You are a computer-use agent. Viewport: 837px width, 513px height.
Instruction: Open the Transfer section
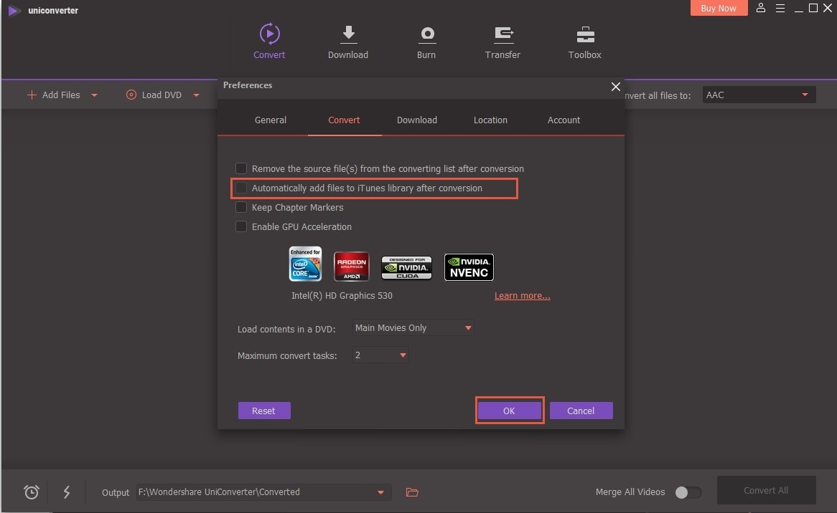(x=502, y=42)
